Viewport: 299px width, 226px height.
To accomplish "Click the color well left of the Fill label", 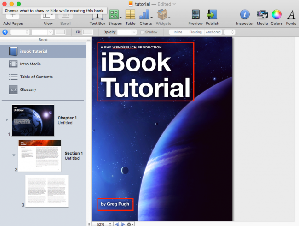I will [60, 32].
